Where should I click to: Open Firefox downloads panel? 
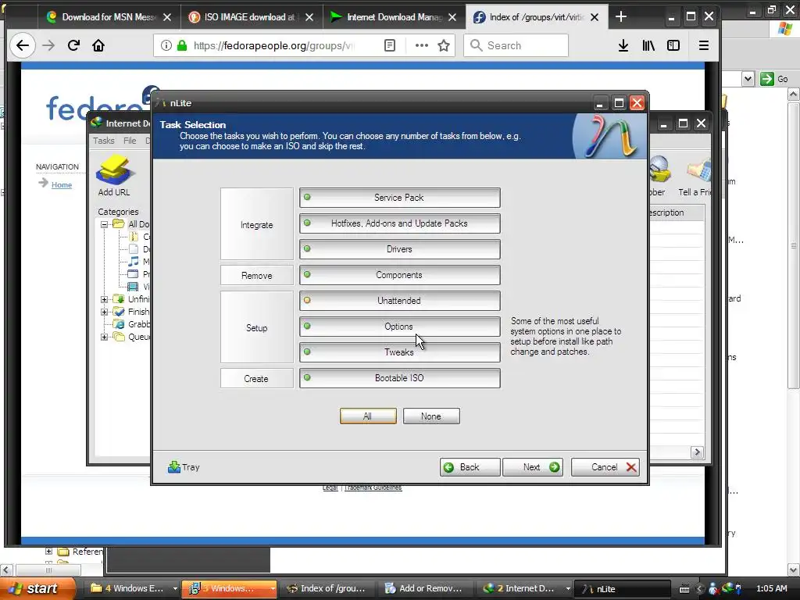[623, 45]
